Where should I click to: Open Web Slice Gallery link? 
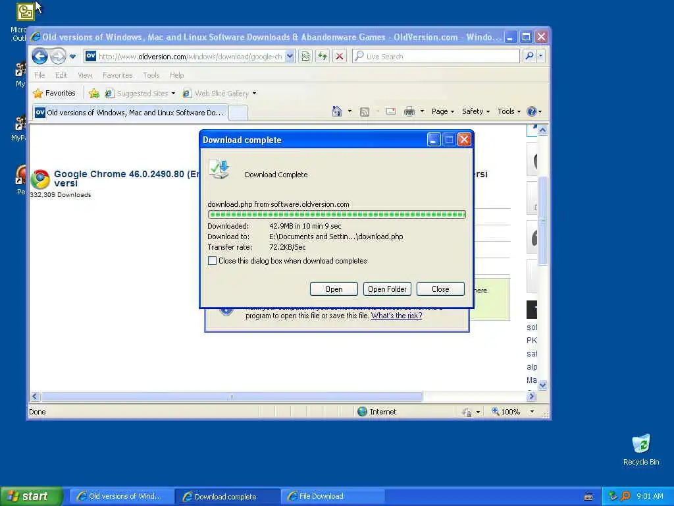pyautogui.click(x=216, y=94)
